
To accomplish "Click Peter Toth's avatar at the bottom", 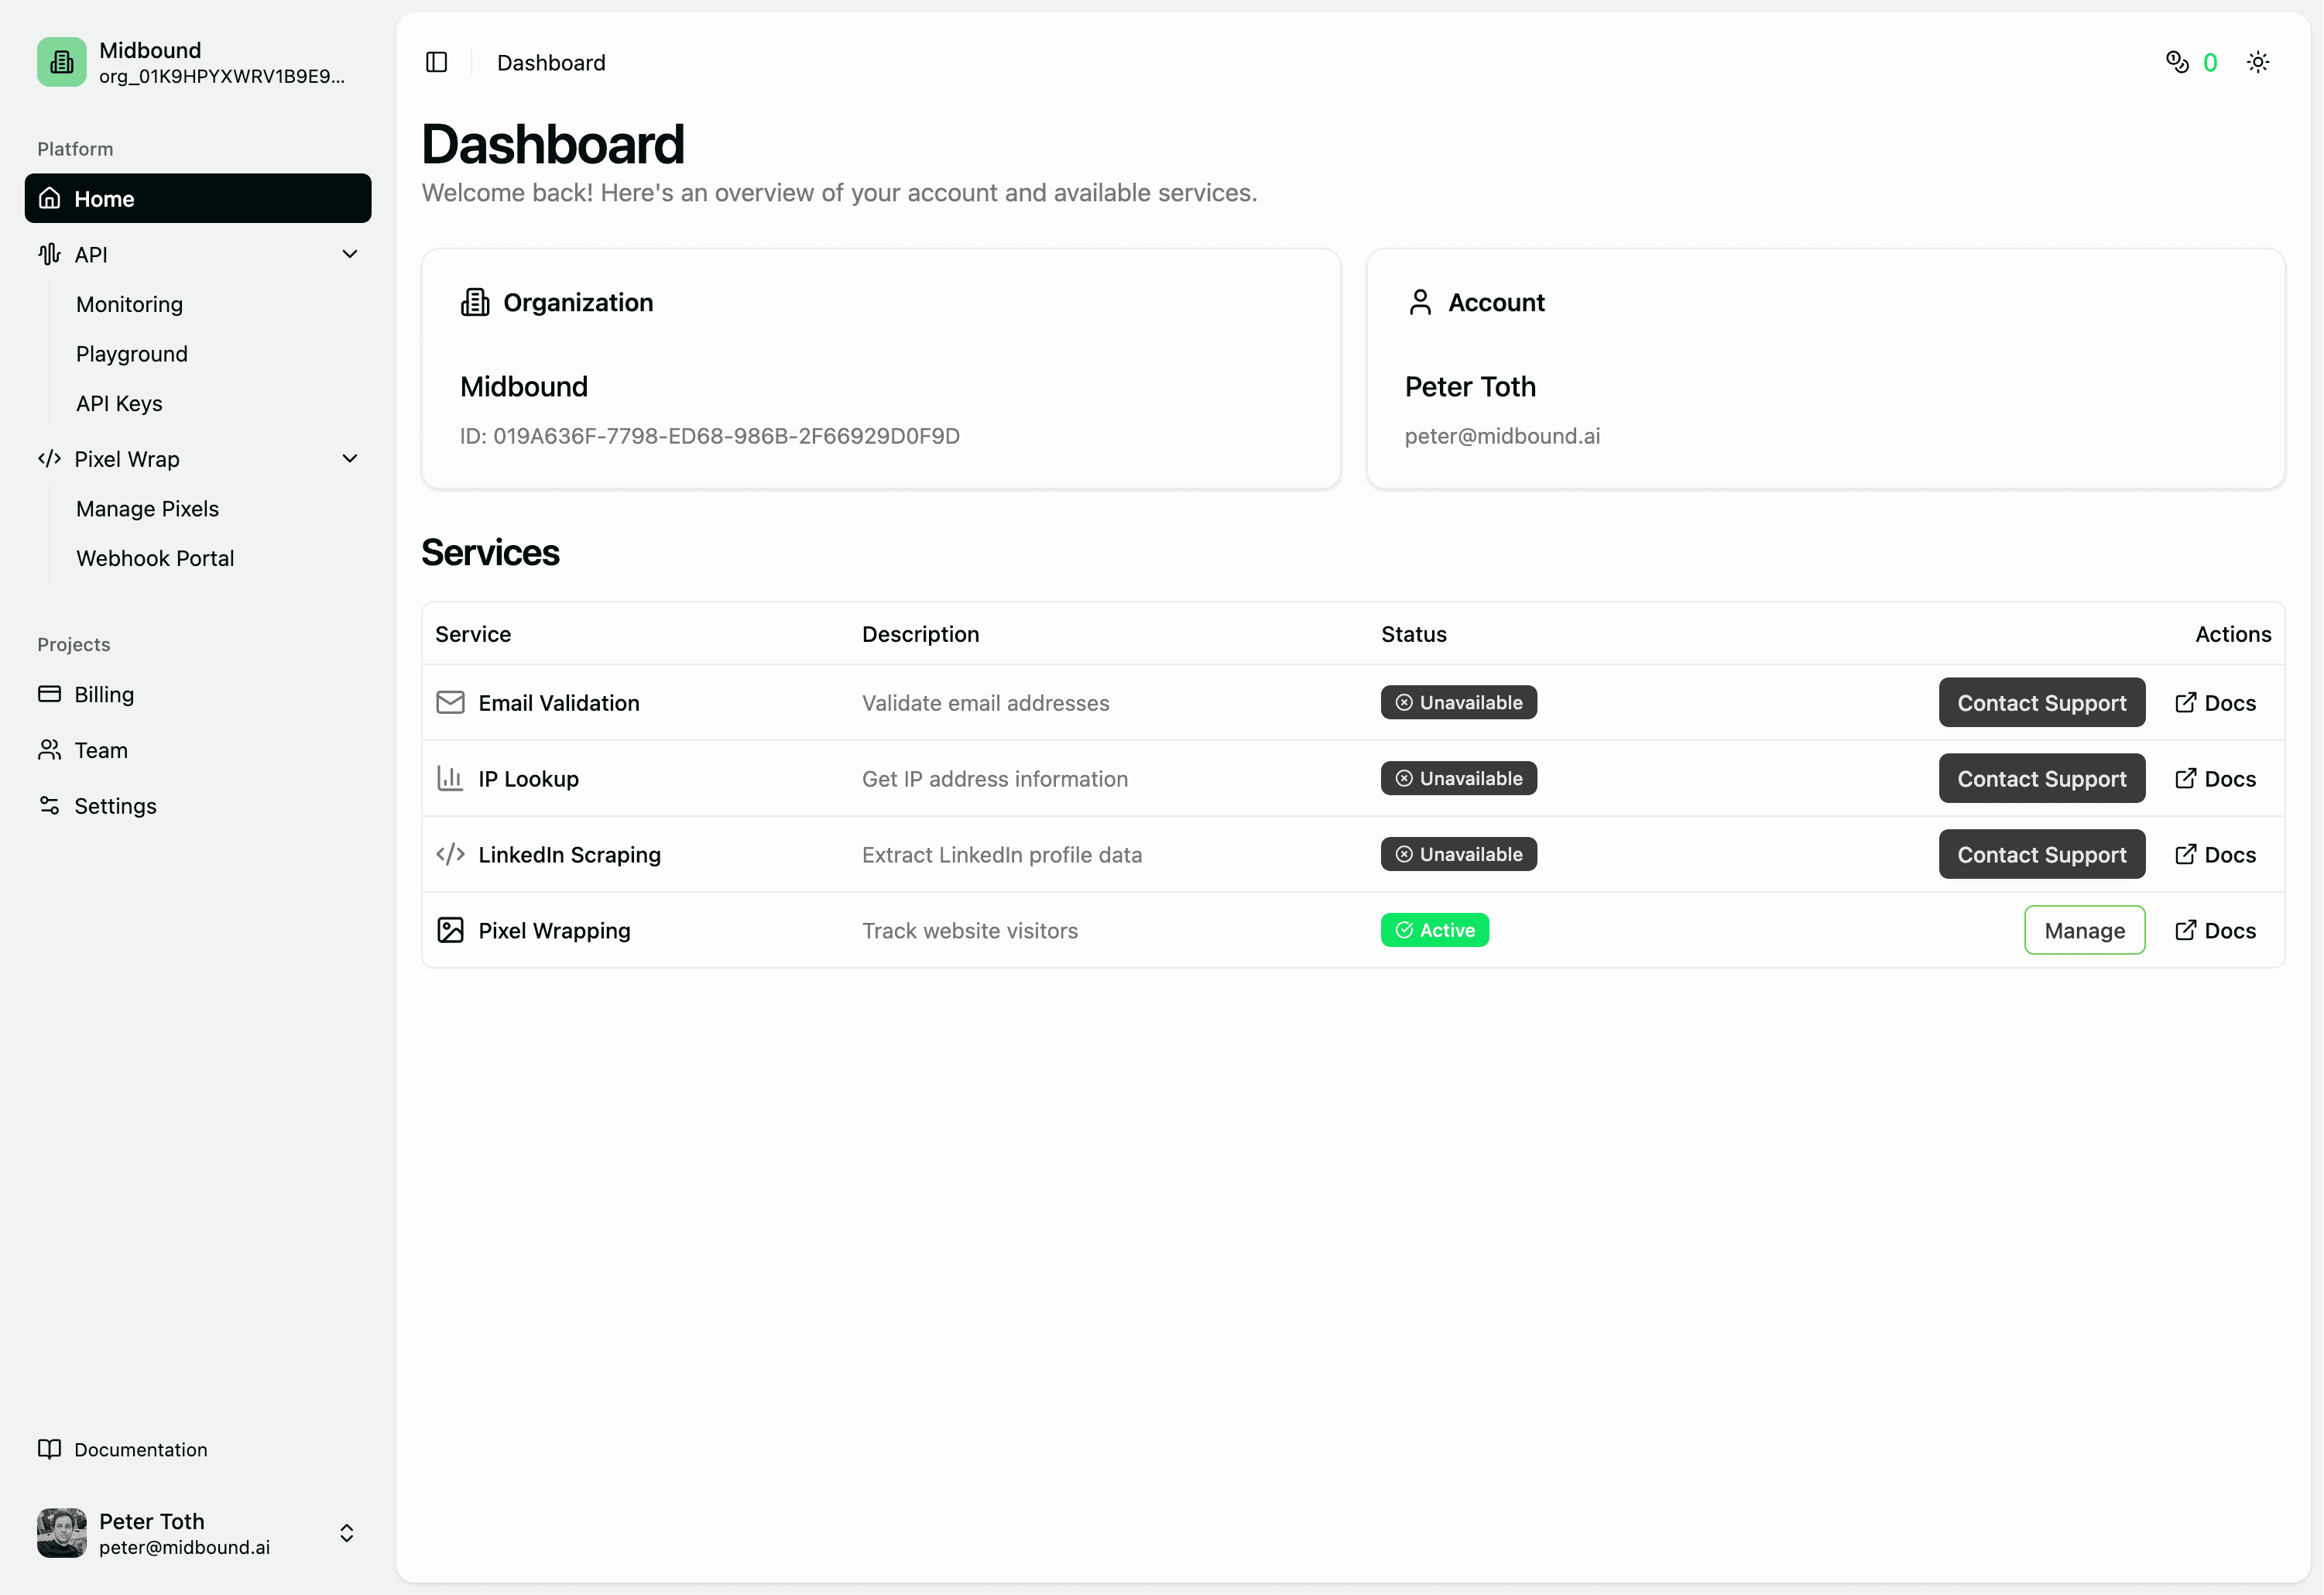I will pos(61,1533).
